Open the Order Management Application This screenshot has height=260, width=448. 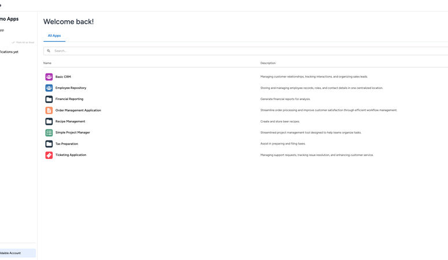pyautogui.click(x=78, y=110)
